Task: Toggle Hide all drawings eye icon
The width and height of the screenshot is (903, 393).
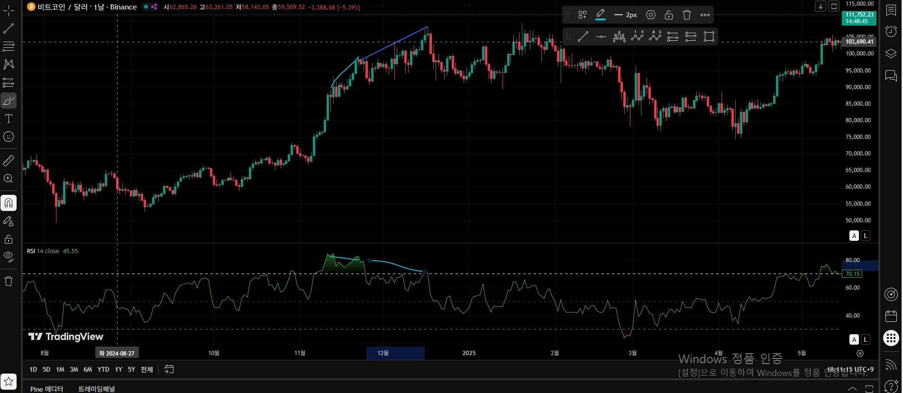Action: pos(9,257)
